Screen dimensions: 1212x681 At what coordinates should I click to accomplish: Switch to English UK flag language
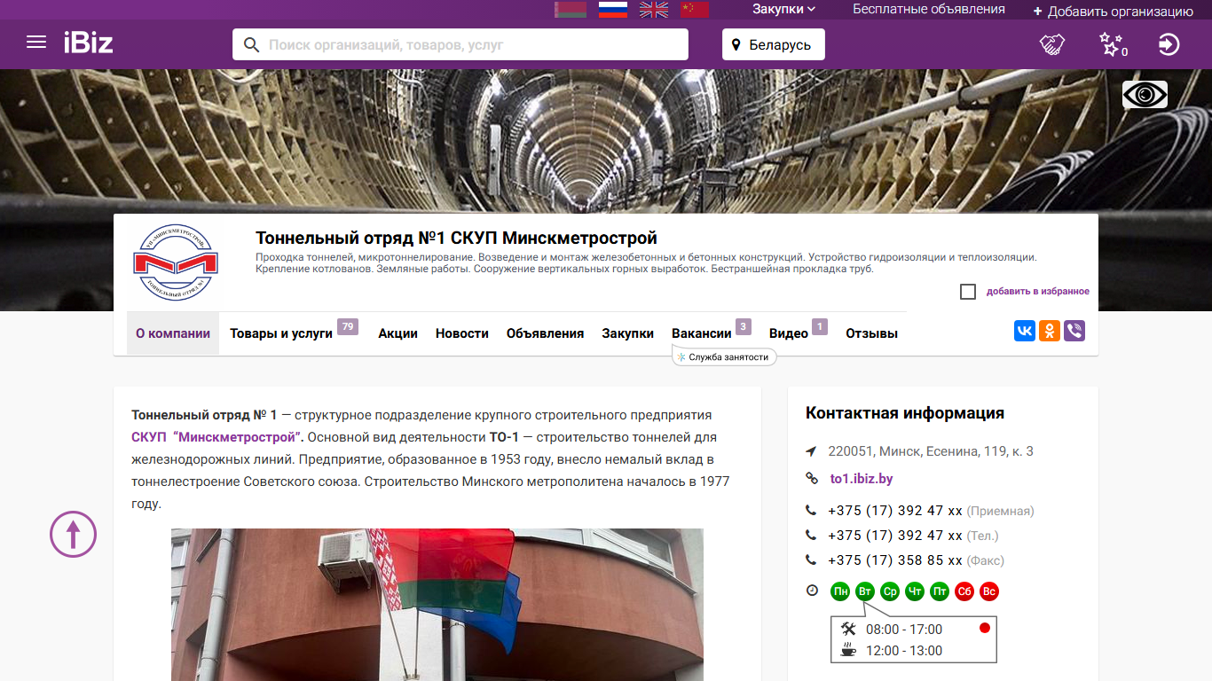654,9
